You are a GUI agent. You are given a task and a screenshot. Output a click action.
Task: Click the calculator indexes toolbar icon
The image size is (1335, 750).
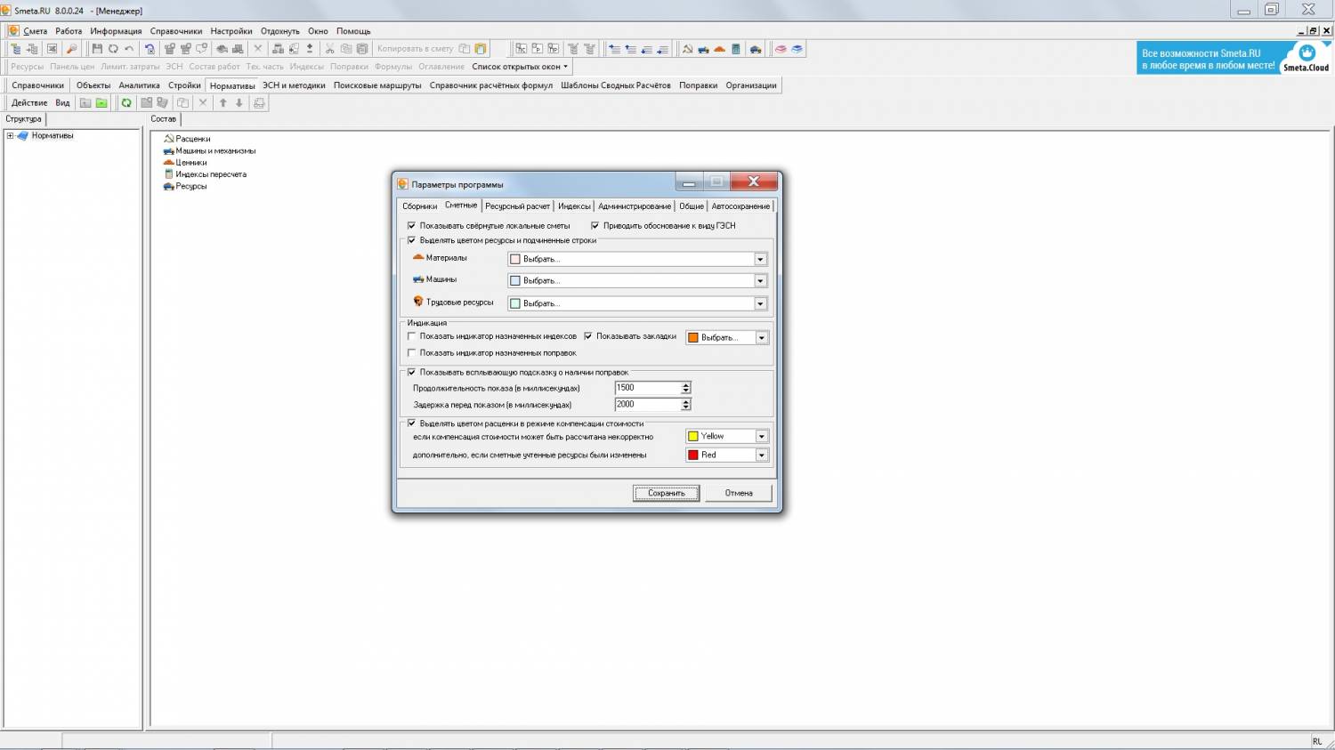(x=736, y=49)
